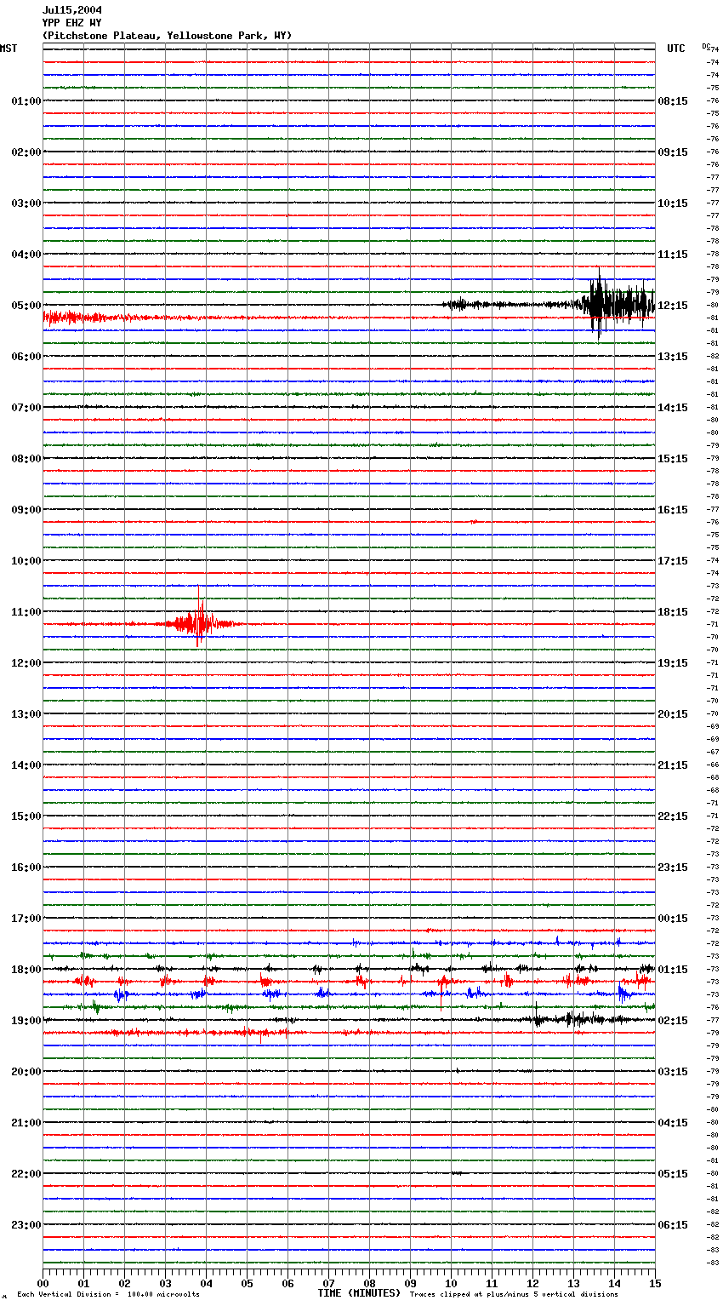
Task: Click the 01:15 UTC time label
Action: [673, 970]
